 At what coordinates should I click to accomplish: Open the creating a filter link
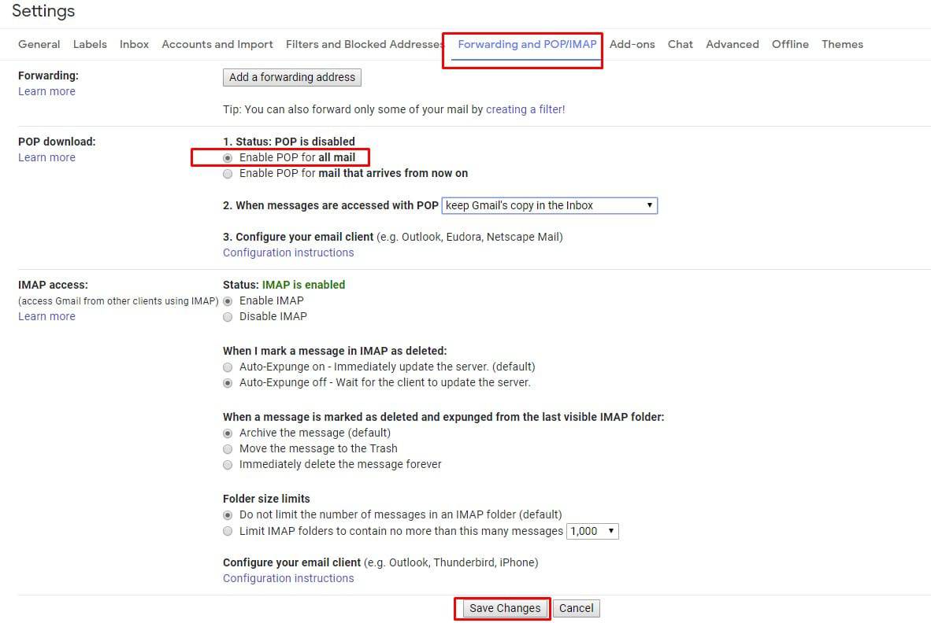pos(525,109)
